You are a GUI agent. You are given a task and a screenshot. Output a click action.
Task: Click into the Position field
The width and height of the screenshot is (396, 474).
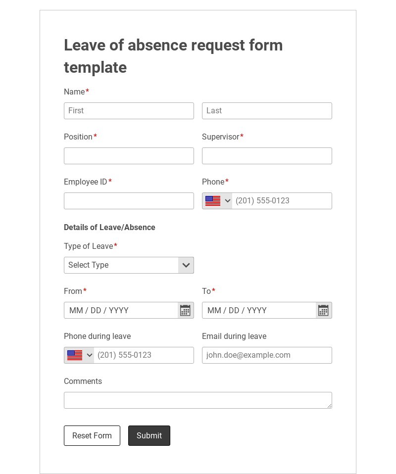(129, 156)
